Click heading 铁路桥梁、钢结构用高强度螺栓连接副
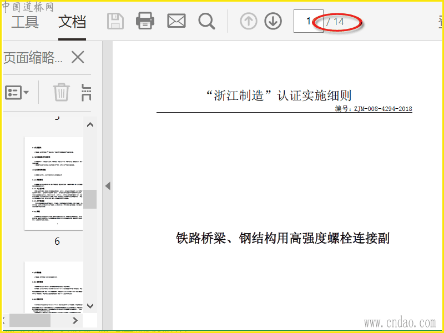This screenshot has height=333, width=444. click(282, 238)
